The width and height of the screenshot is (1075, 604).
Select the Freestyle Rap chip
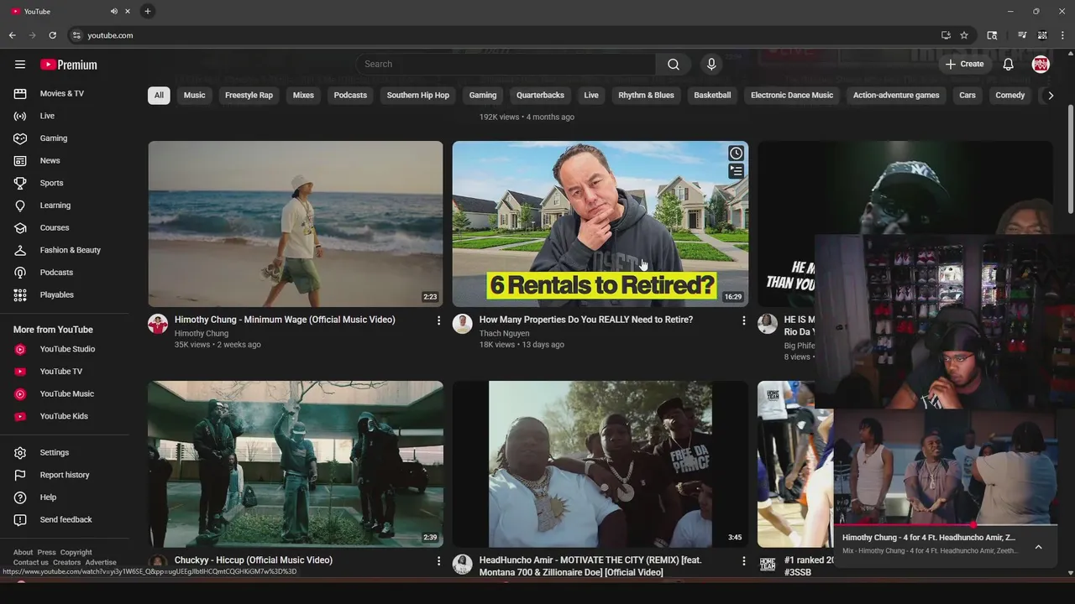[249, 96]
